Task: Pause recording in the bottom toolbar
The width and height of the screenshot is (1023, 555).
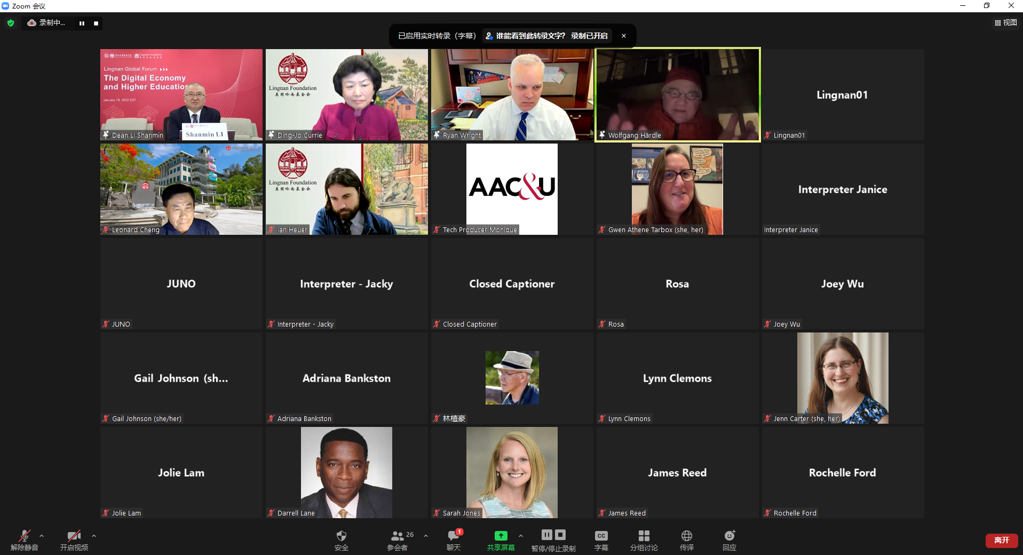Action: 547,535
